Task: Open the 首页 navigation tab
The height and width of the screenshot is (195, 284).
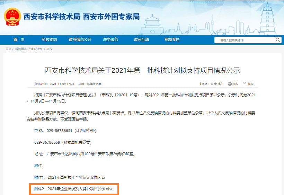Action: click(19, 40)
